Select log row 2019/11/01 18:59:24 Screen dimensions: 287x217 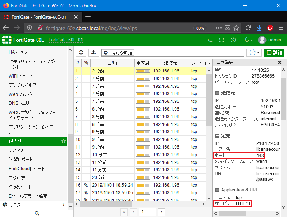coord(140,185)
